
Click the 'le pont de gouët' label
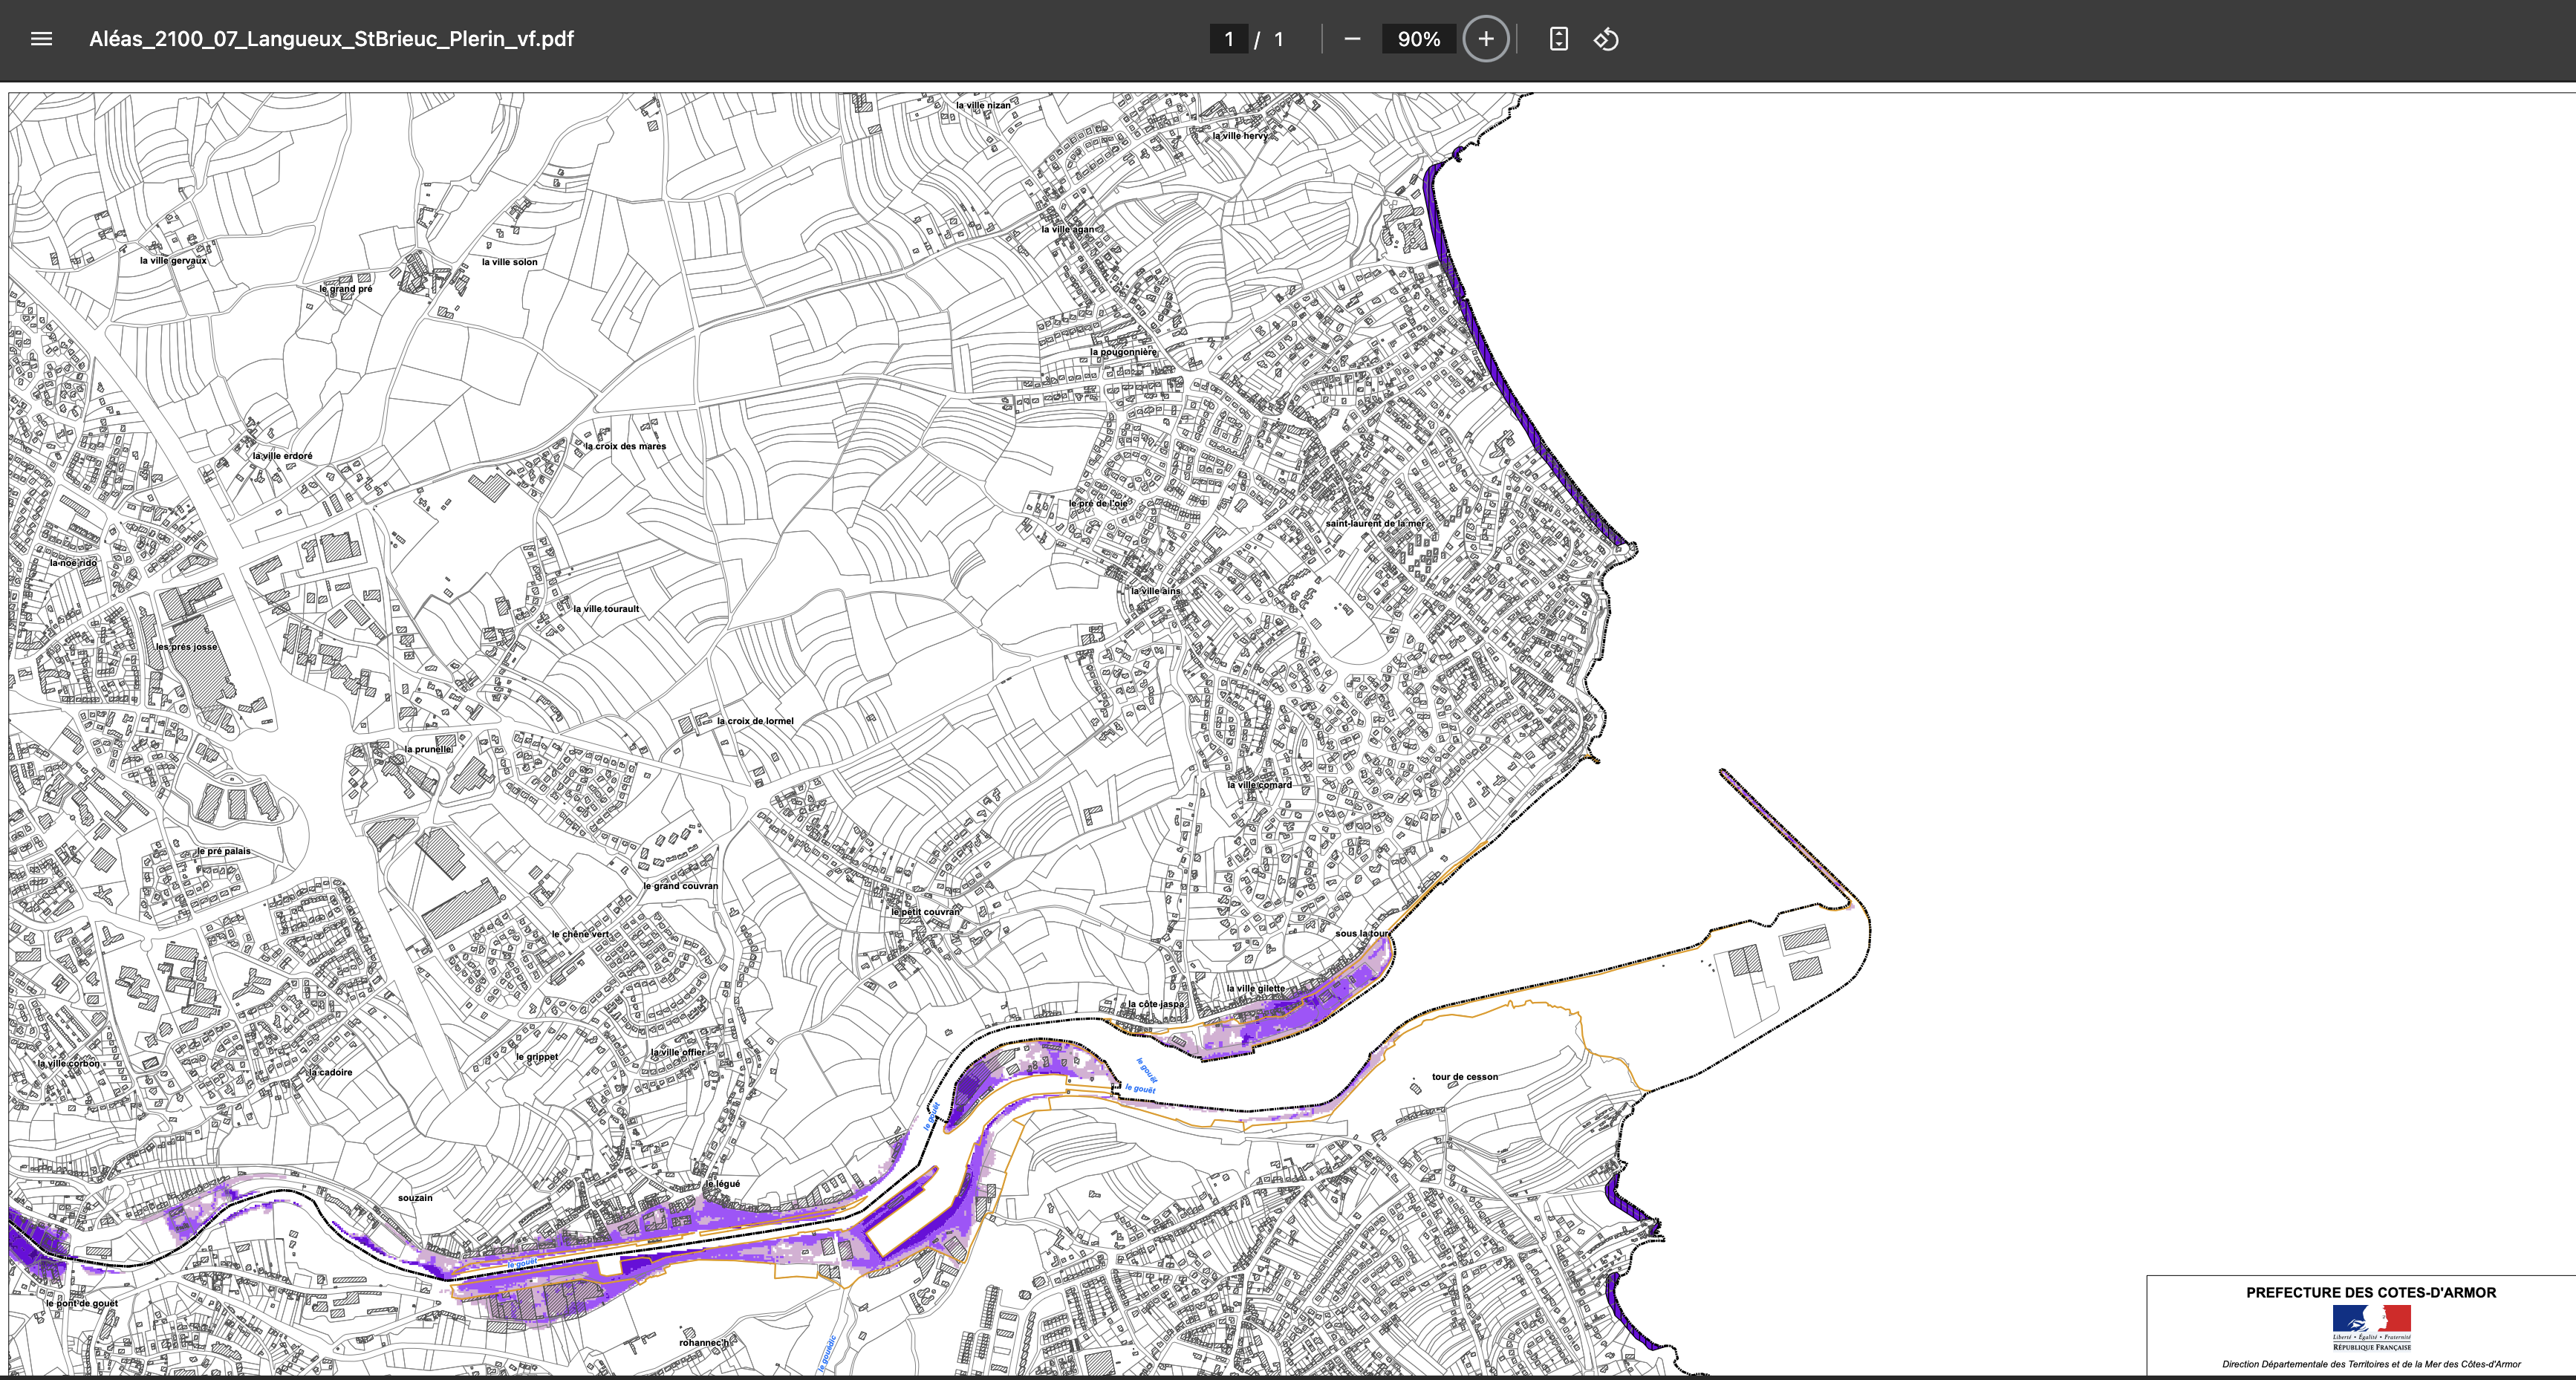(x=82, y=1304)
